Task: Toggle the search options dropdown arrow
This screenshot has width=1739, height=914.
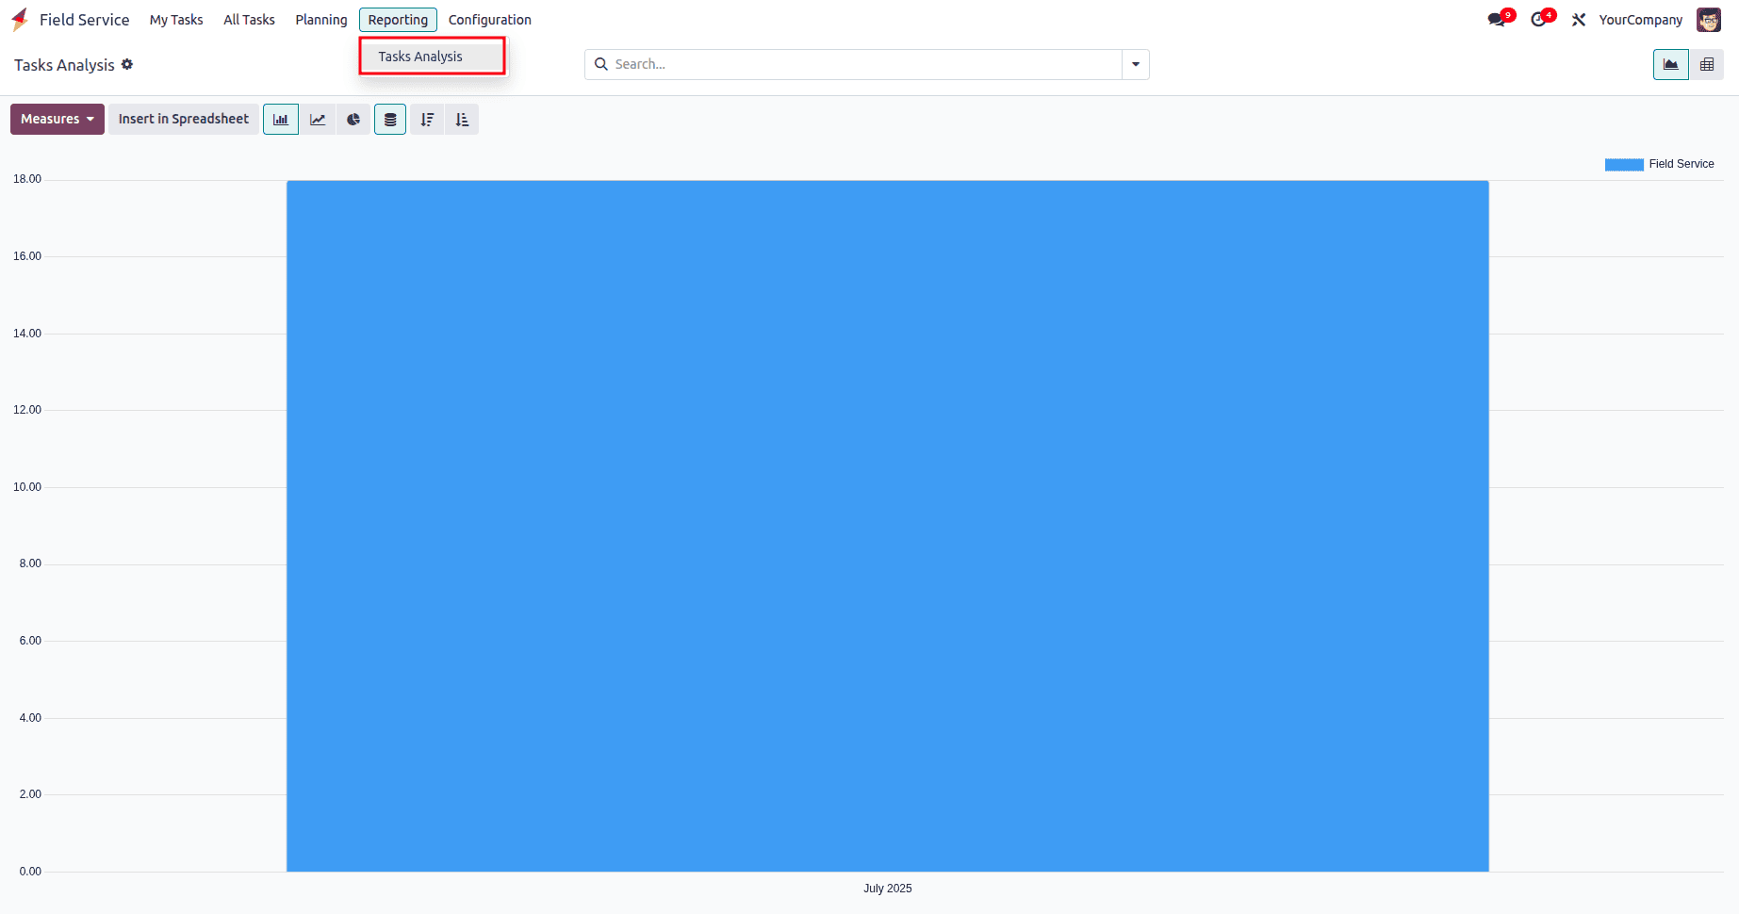Action: (x=1136, y=64)
